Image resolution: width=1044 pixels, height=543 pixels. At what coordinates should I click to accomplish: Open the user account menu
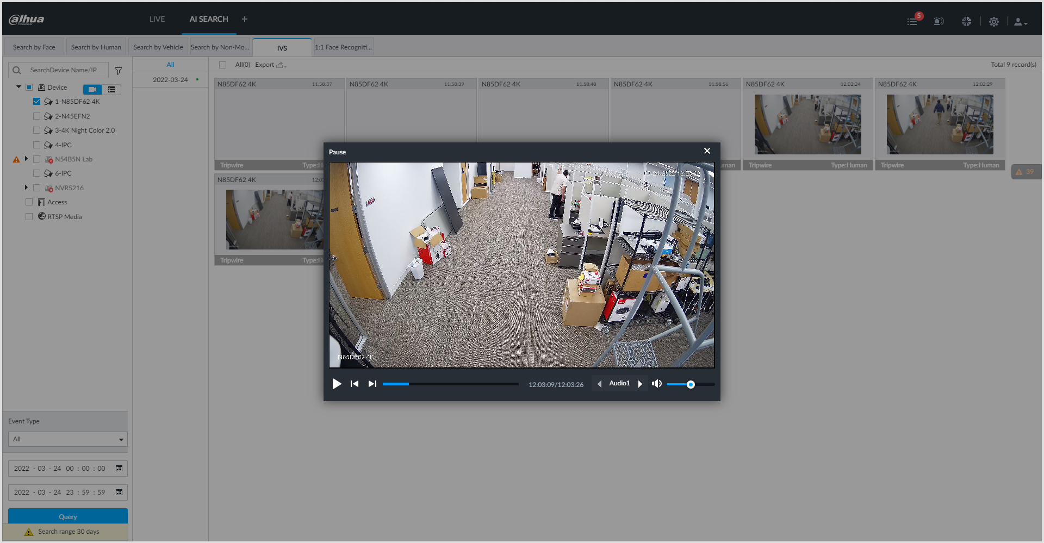tap(1021, 22)
